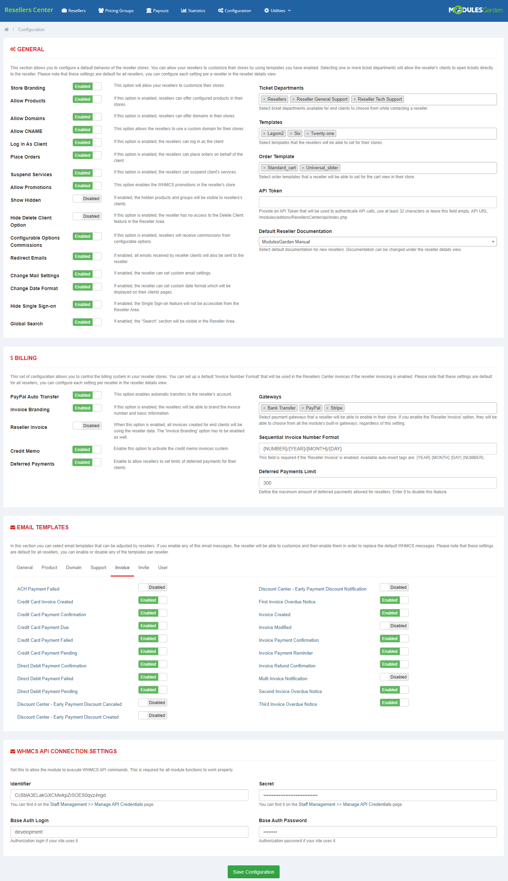508x881 pixels.
Task: Click the ModulesGarden logo
Action: coord(475,10)
